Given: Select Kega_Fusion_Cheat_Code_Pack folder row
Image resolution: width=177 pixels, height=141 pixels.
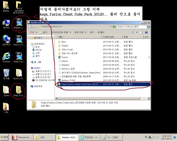Looking at the screenshot, I should click(x=104, y=84).
